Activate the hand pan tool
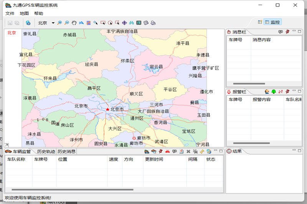The height and width of the screenshot is (204, 307). [x=74, y=23]
